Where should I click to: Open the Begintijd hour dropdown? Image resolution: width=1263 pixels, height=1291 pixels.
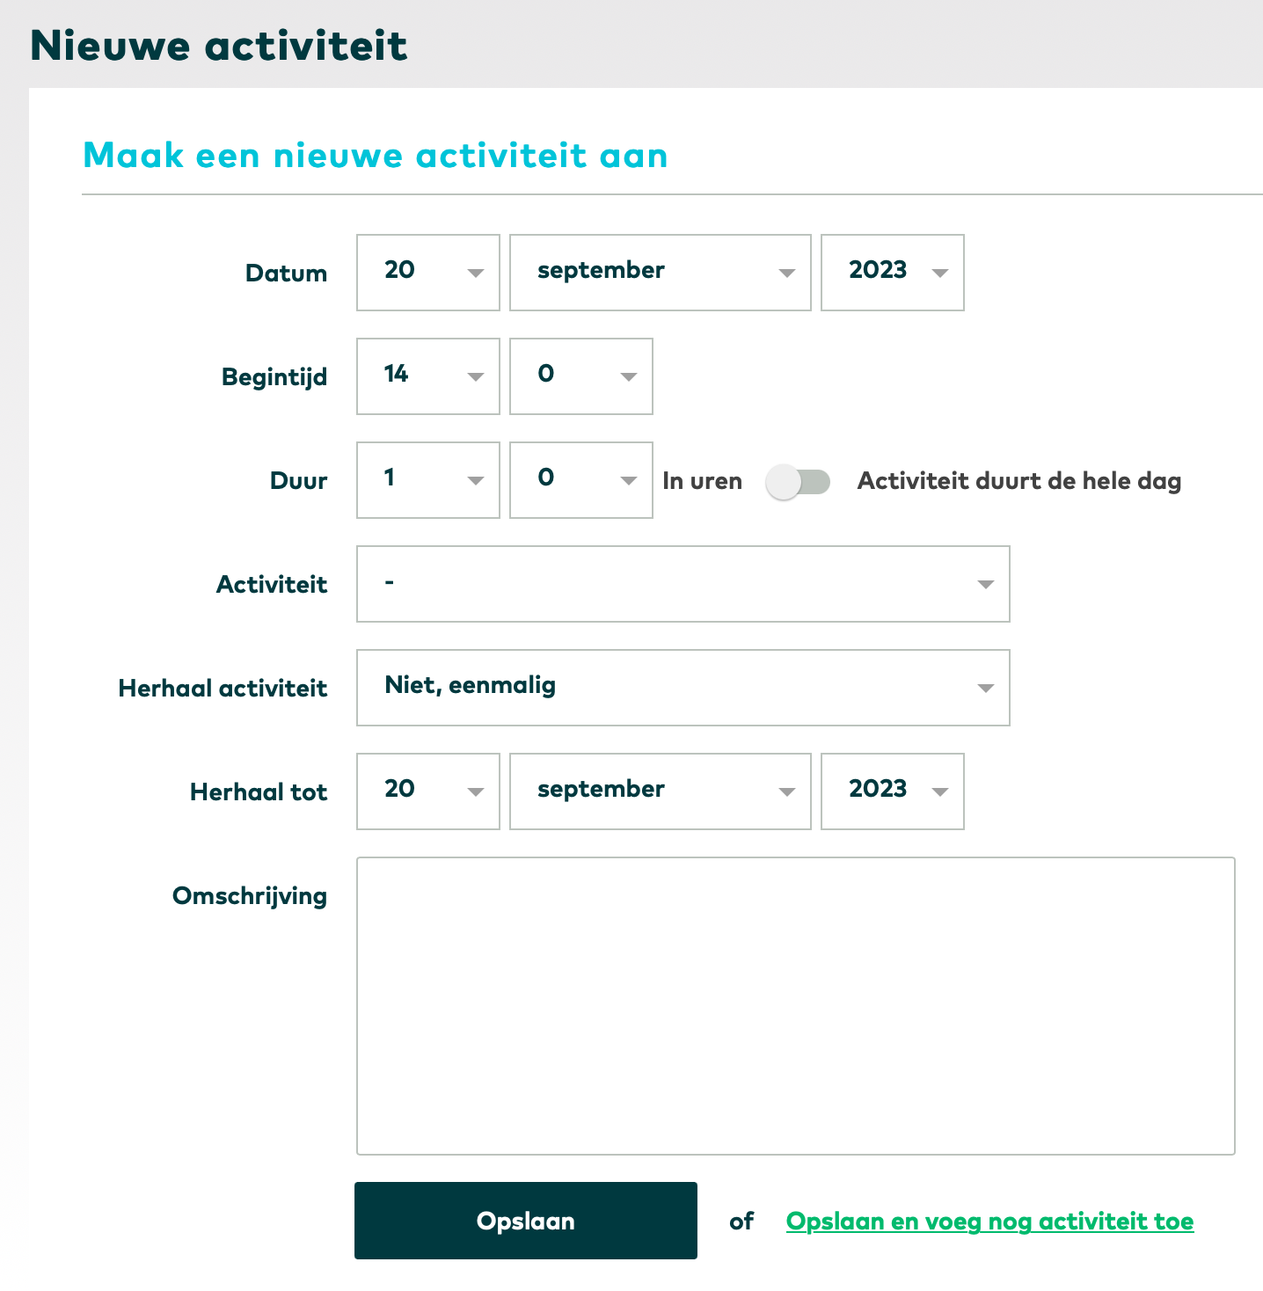pos(427,376)
